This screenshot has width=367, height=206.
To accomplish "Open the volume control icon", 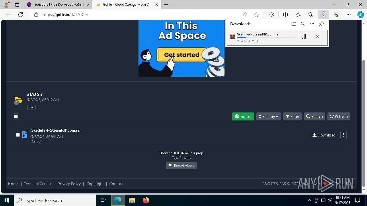I will click(x=330, y=200).
